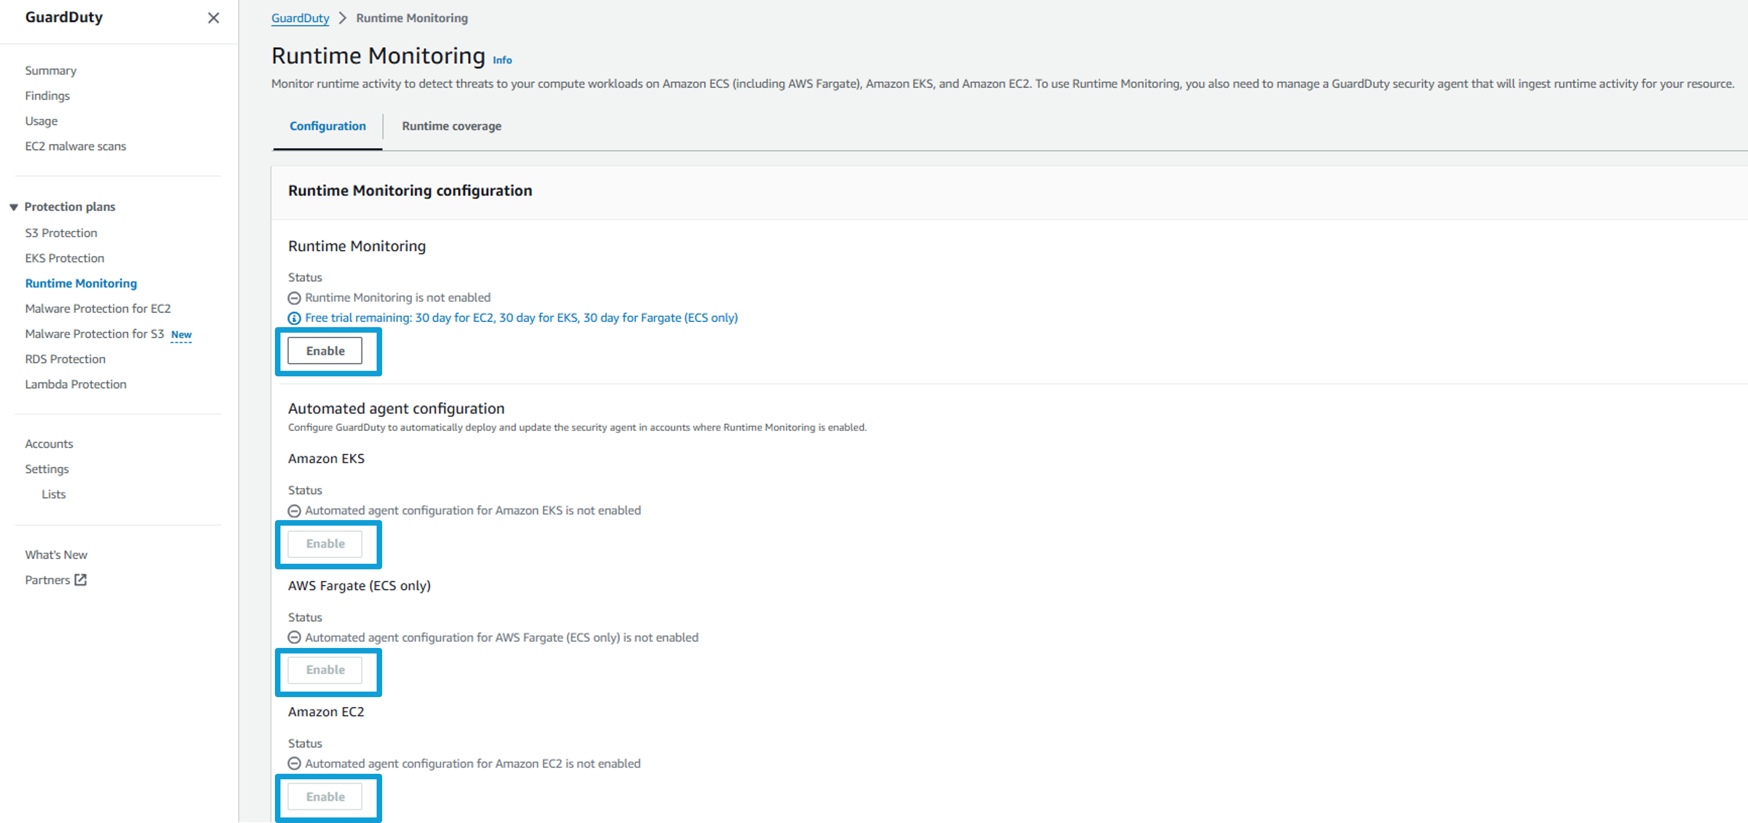Select the Configuration tab
Image resolution: width=1748 pixels, height=823 pixels.
pyautogui.click(x=328, y=126)
